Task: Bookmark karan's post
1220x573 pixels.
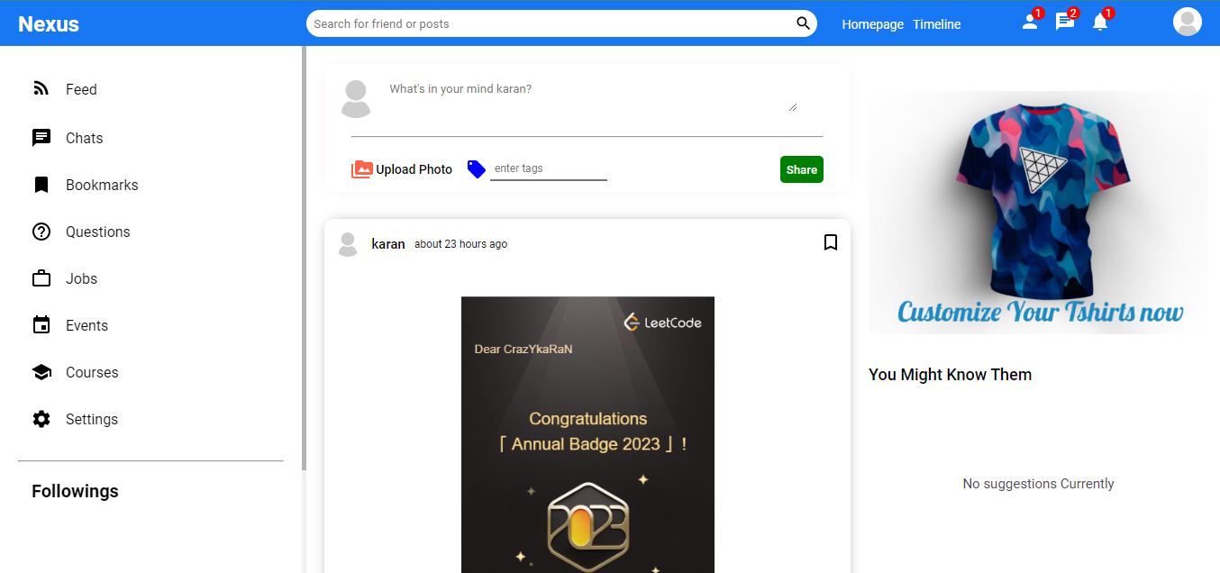Action: (x=830, y=242)
